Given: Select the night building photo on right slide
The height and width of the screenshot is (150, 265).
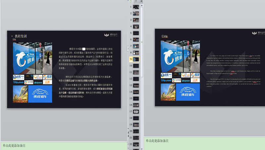Looking at the screenshot, I should click(168, 92).
